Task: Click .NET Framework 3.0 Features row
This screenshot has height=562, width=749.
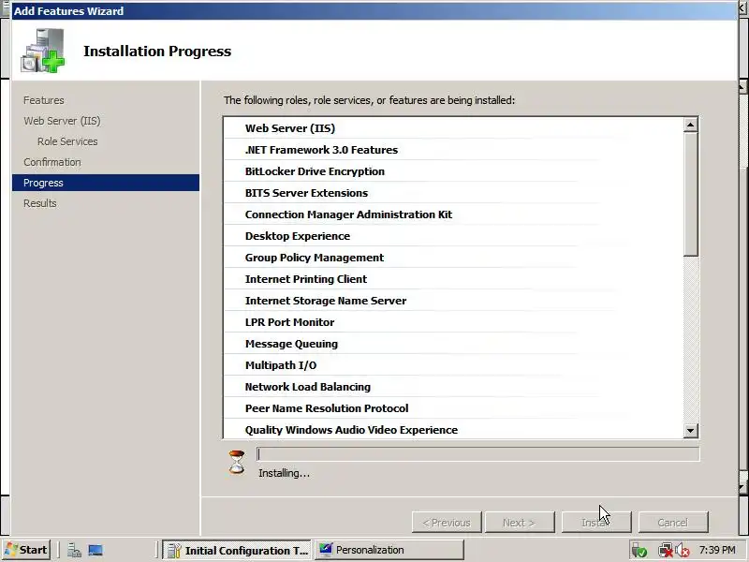Action: click(x=454, y=150)
